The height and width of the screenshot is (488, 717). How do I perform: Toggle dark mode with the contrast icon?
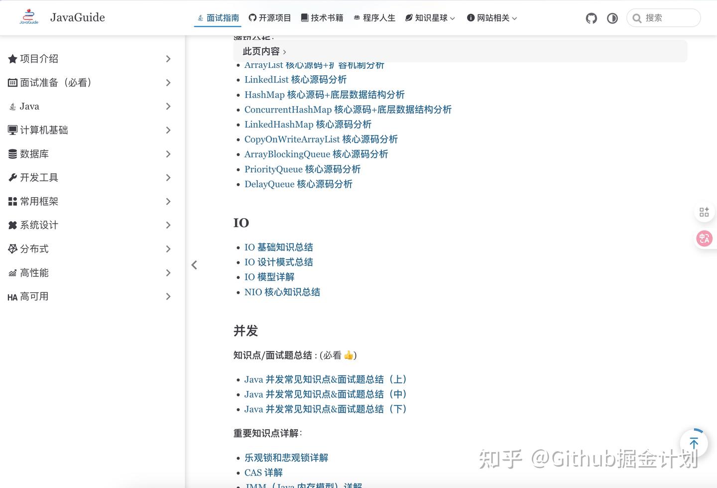pos(612,18)
